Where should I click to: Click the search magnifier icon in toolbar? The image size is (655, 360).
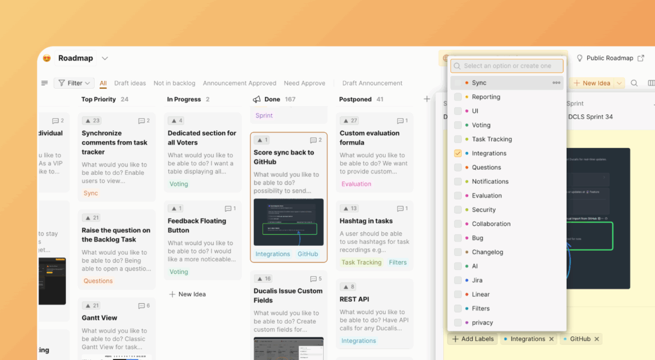tap(635, 83)
